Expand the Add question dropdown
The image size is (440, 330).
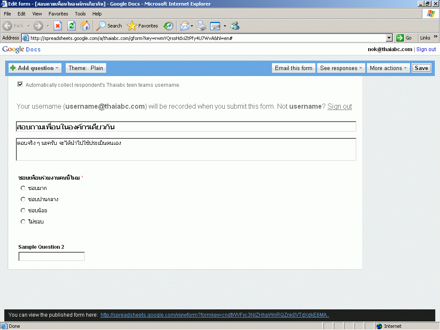(35, 68)
